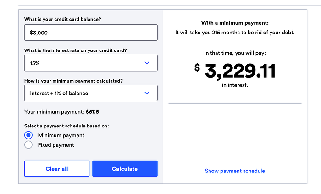Select the Fixed payment radio button
Viewport: 321px width, 194px height.
click(x=28, y=145)
